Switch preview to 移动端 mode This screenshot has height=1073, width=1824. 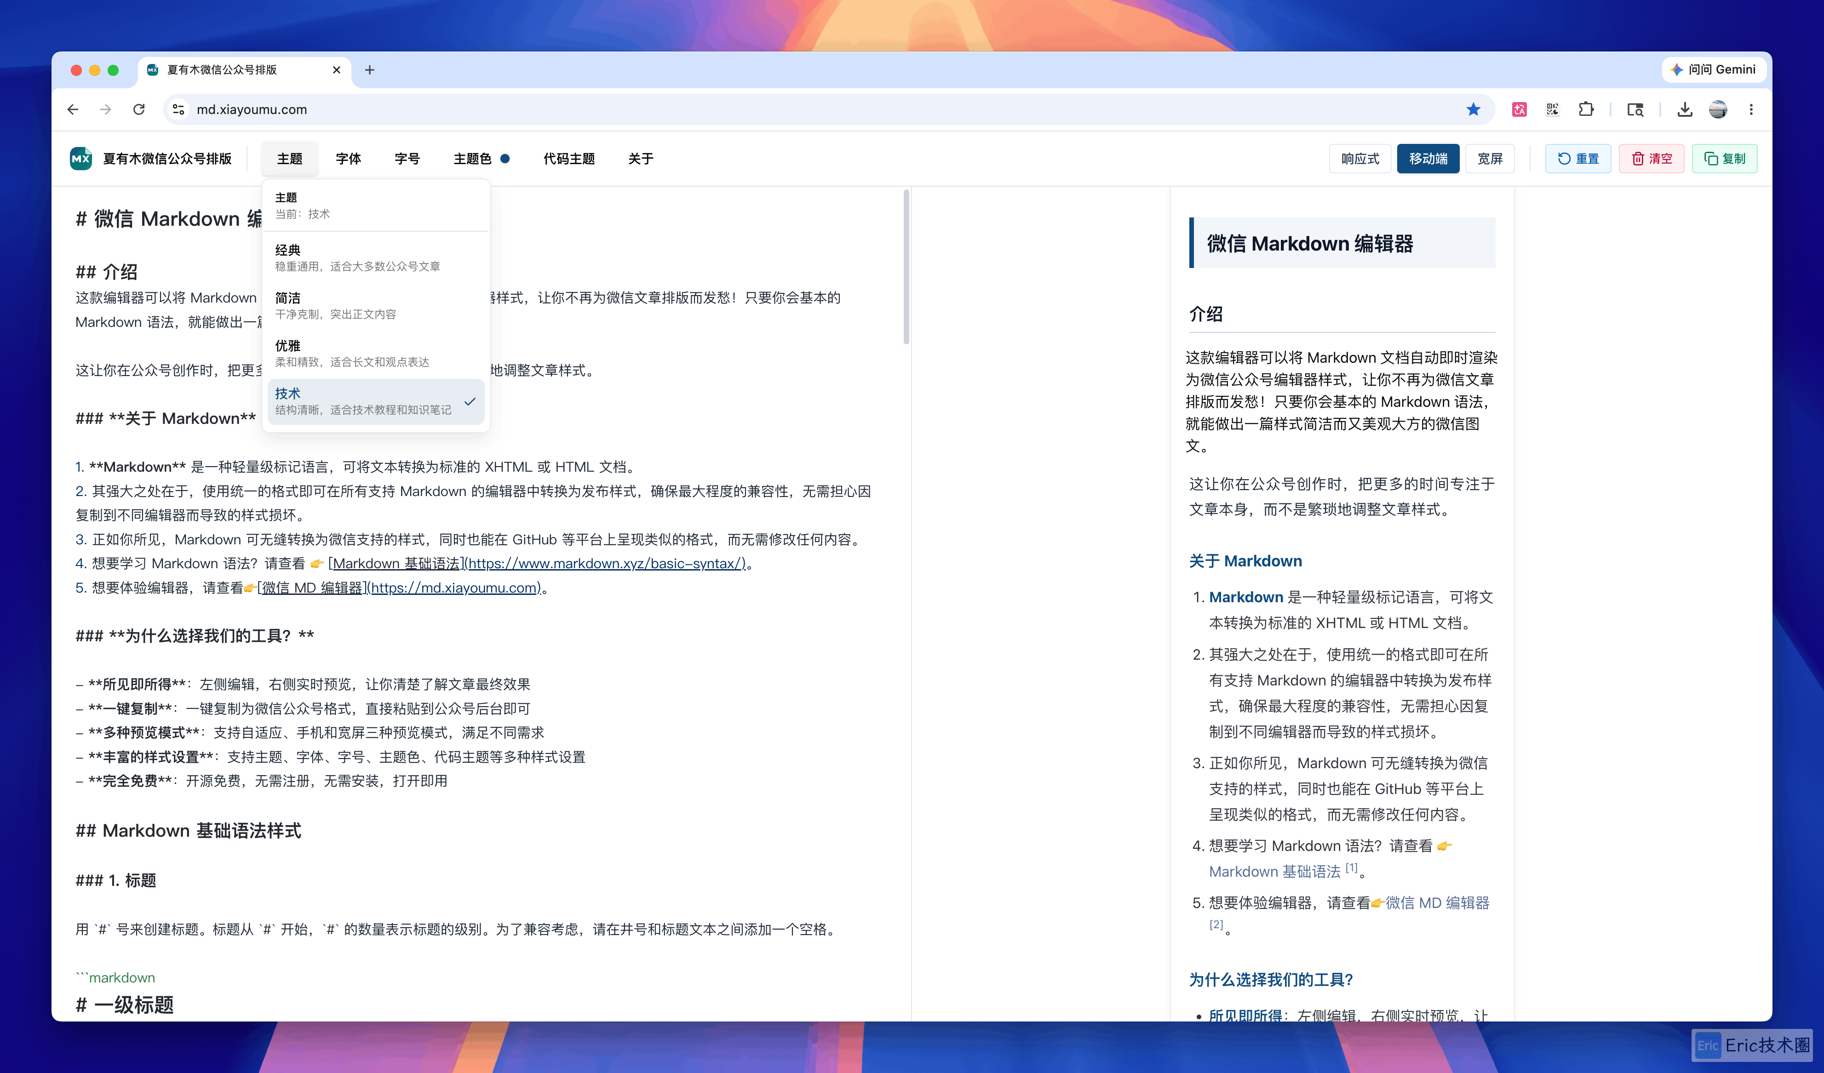(1428, 159)
